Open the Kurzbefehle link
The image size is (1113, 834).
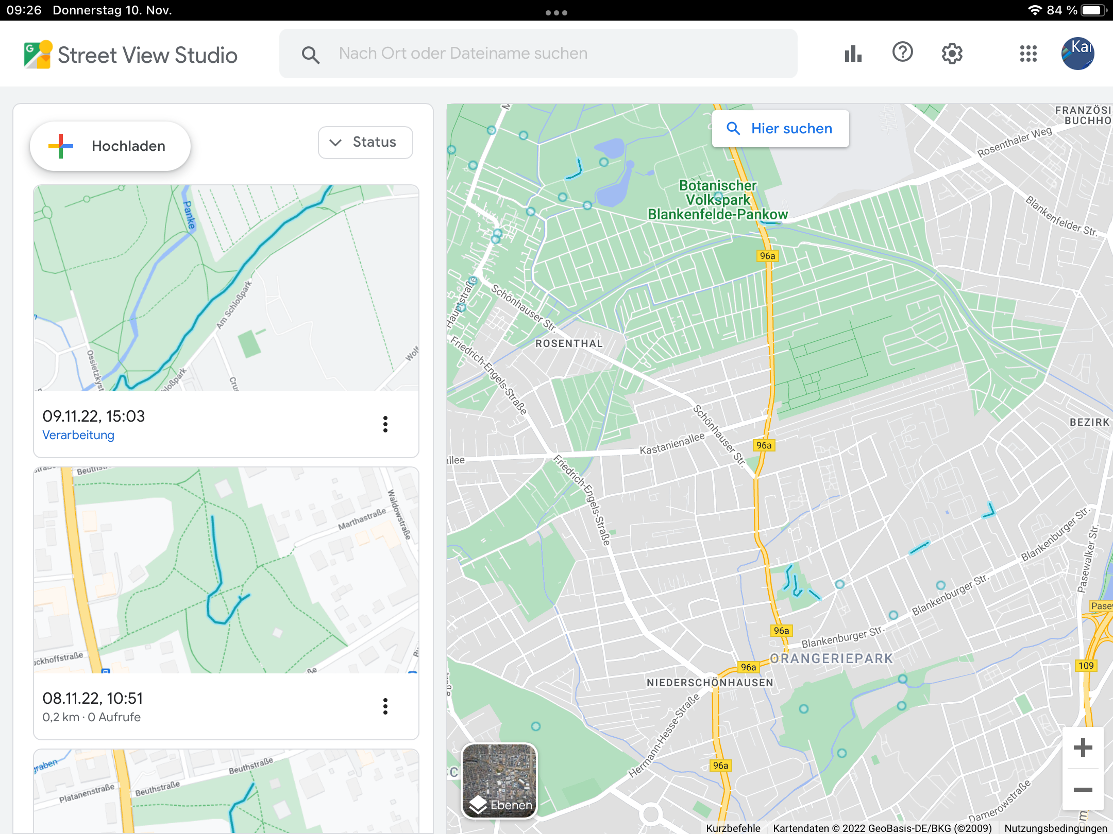[x=733, y=828]
